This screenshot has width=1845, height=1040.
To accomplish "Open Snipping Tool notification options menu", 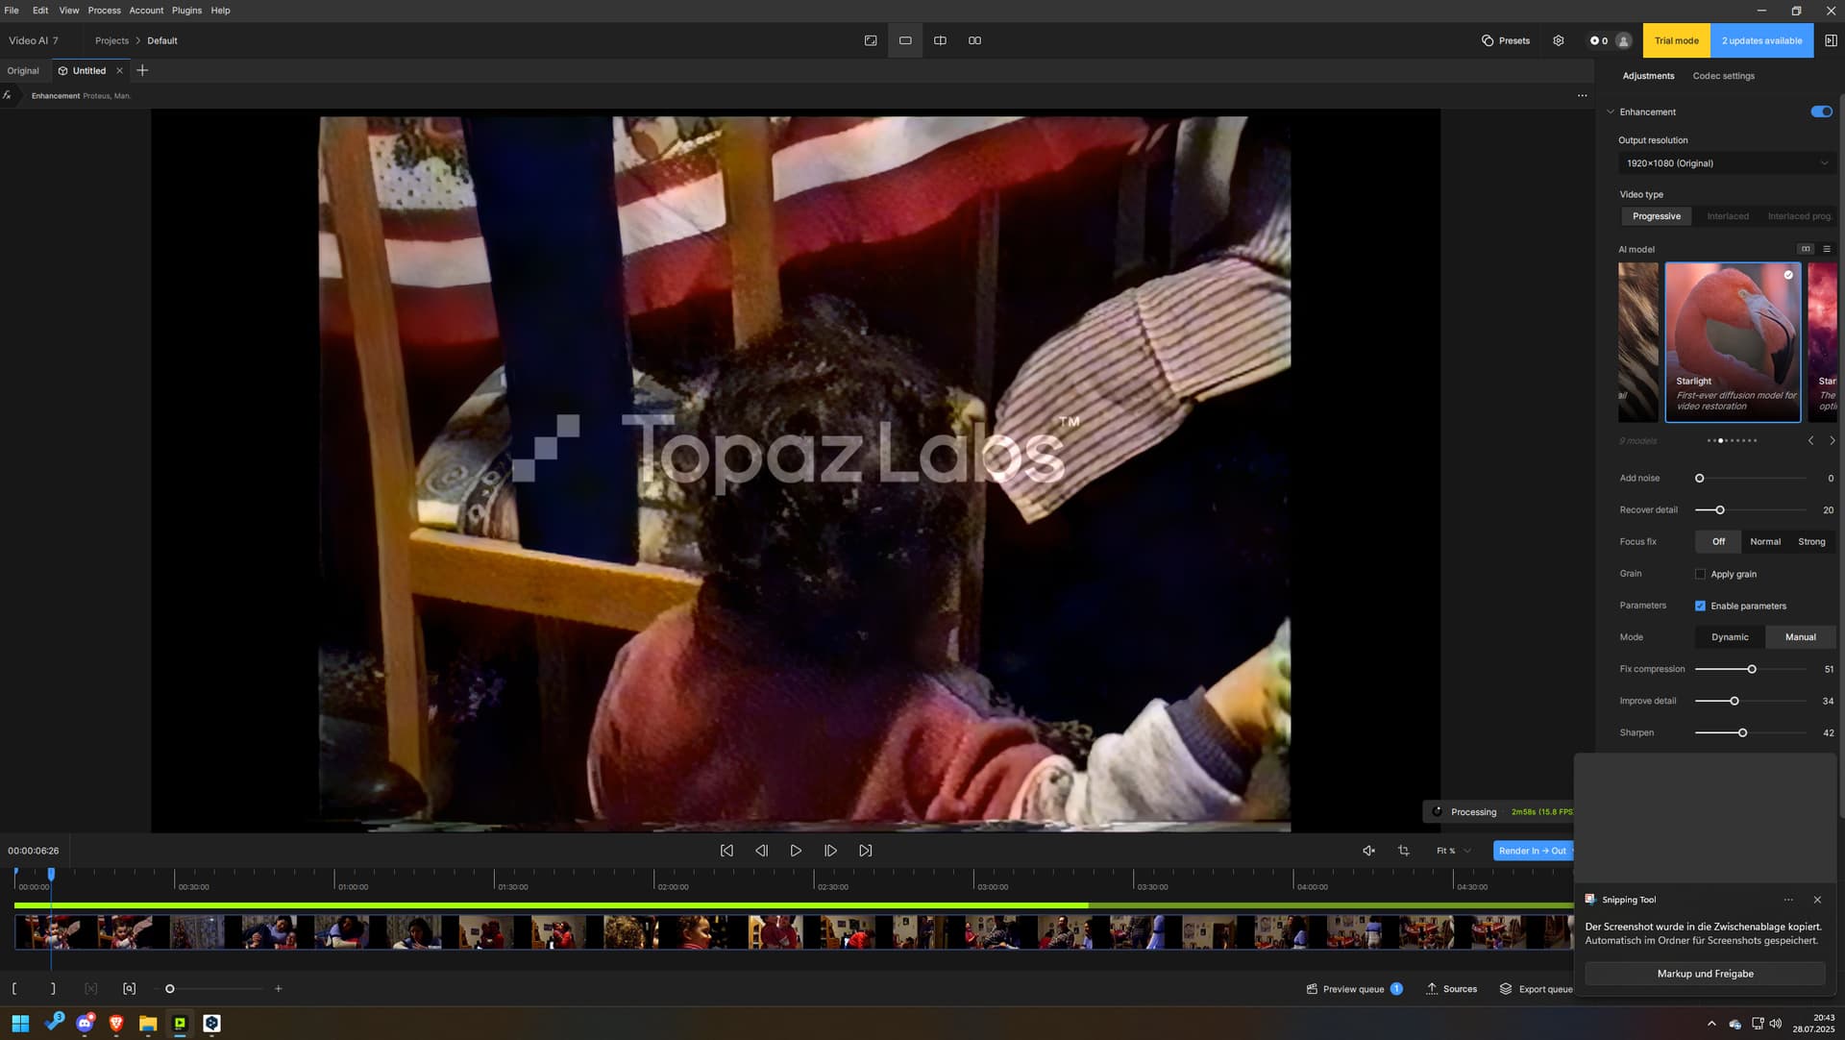I will point(1788,900).
